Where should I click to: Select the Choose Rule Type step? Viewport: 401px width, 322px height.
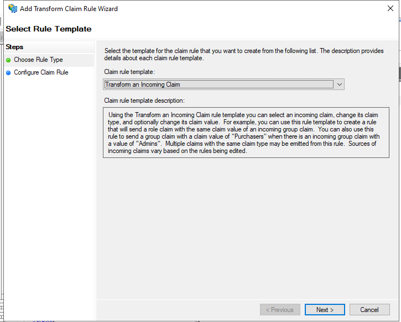click(38, 60)
